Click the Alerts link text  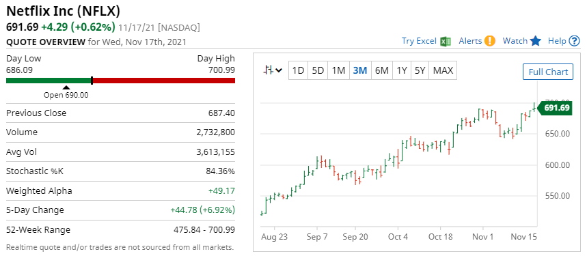coord(470,41)
